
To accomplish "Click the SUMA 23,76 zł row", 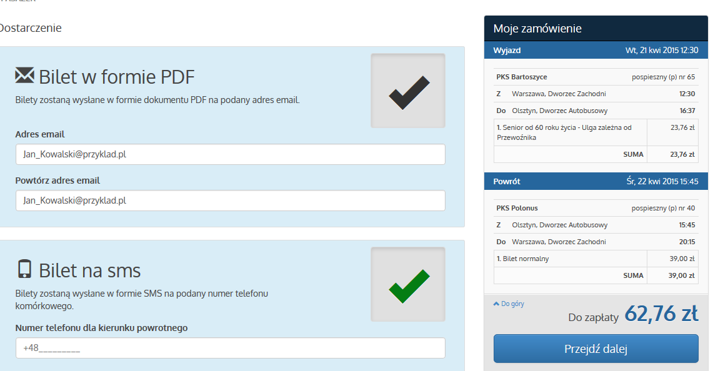I will 596,155.
